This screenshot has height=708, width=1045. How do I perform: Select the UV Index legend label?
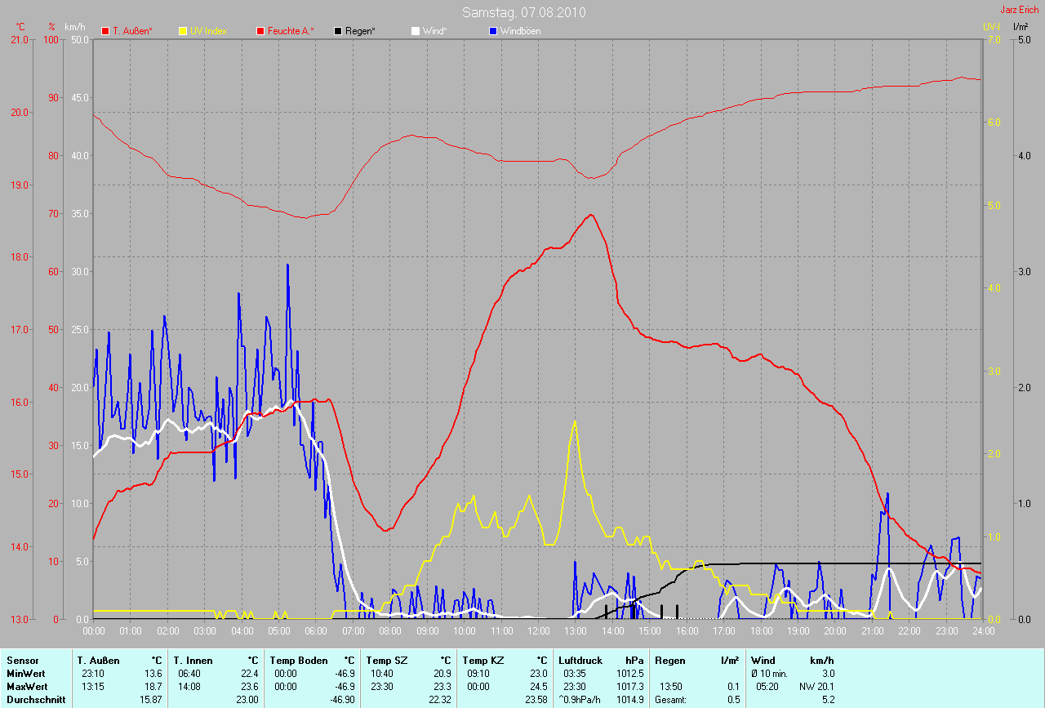(208, 31)
